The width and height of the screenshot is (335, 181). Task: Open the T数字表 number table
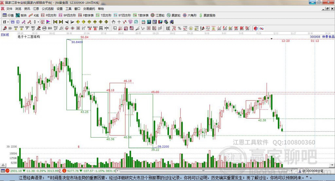point(141,15)
